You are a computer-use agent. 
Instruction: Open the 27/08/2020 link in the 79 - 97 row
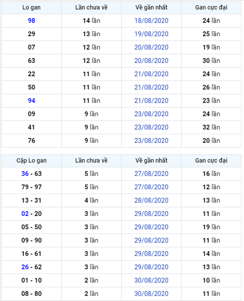pyautogui.click(x=151, y=187)
